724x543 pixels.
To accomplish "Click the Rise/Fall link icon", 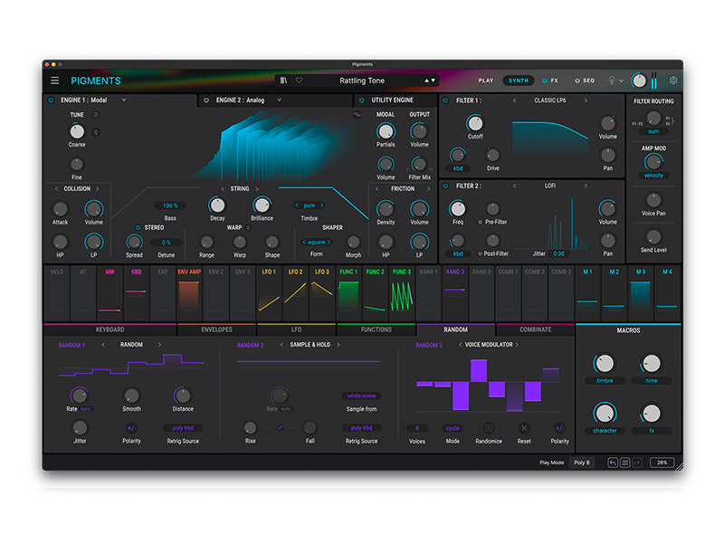I will click(280, 428).
